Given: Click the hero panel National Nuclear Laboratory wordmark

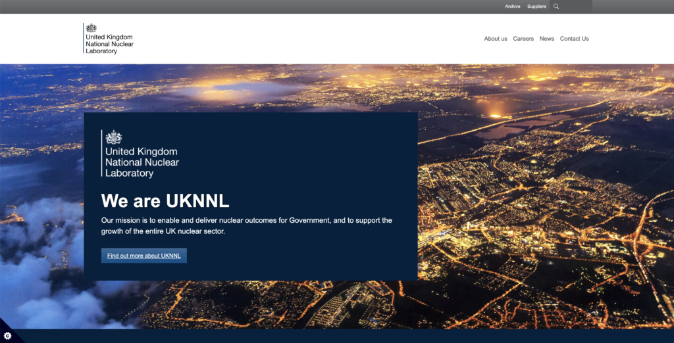Looking at the screenshot, I should pos(142,163).
